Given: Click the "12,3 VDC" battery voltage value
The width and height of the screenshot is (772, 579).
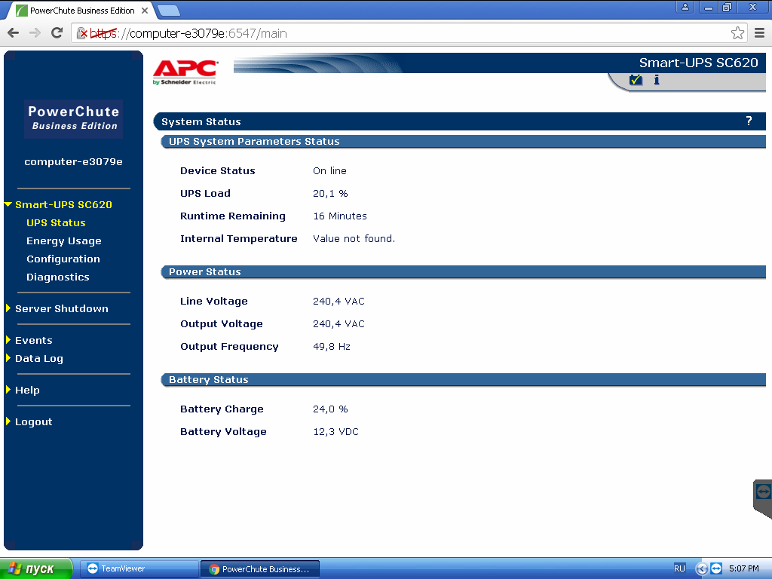Looking at the screenshot, I should pyautogui.click(x=335, y=431).
